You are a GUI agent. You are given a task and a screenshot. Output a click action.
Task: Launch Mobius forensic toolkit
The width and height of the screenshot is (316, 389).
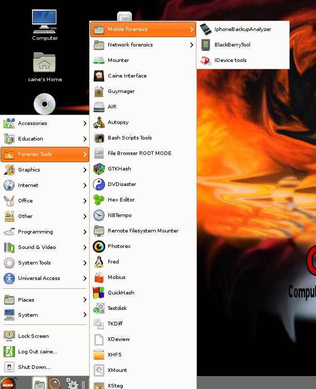143,277
